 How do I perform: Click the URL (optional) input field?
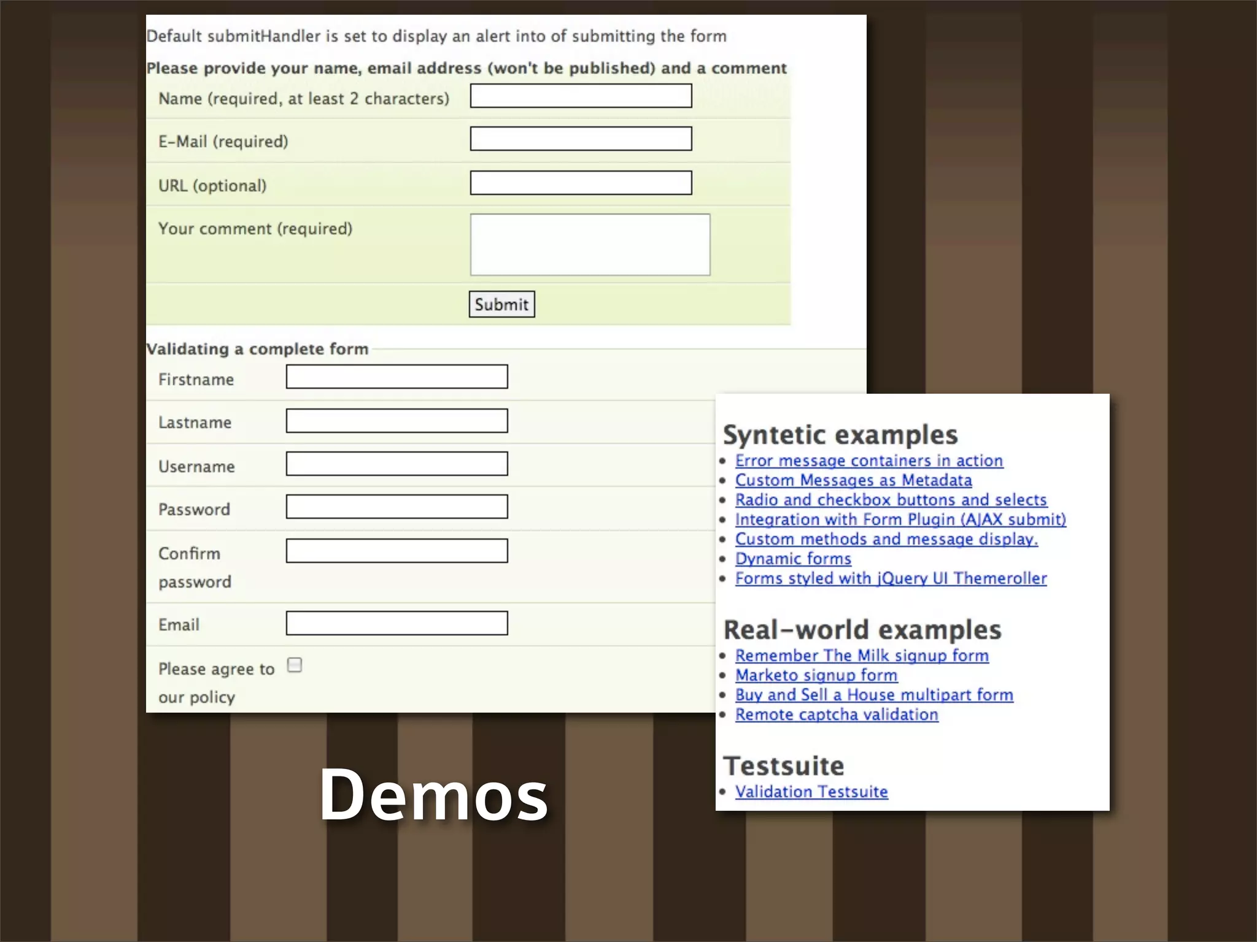[581, 183]
